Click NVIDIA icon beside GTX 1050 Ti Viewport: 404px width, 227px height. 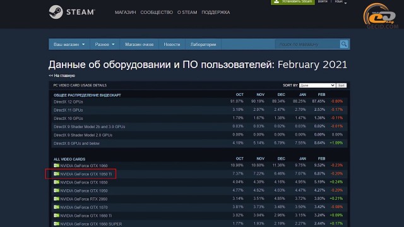(x=56, y=174)
